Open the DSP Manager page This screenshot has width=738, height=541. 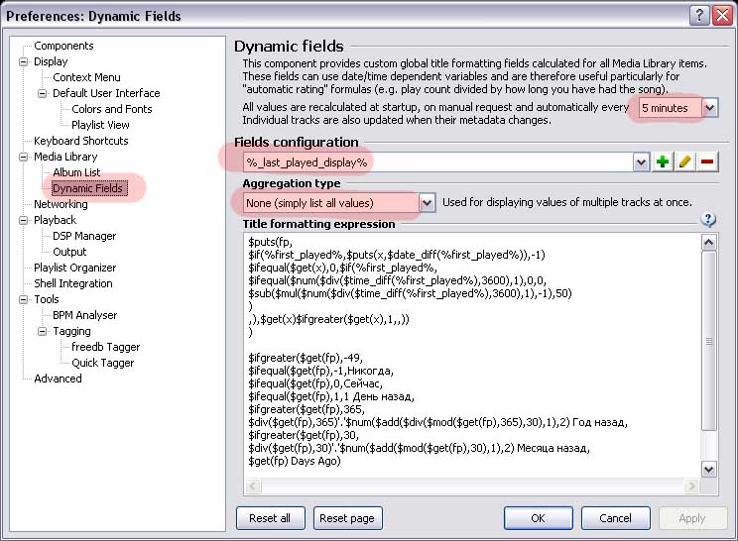(x=84, y=236)
